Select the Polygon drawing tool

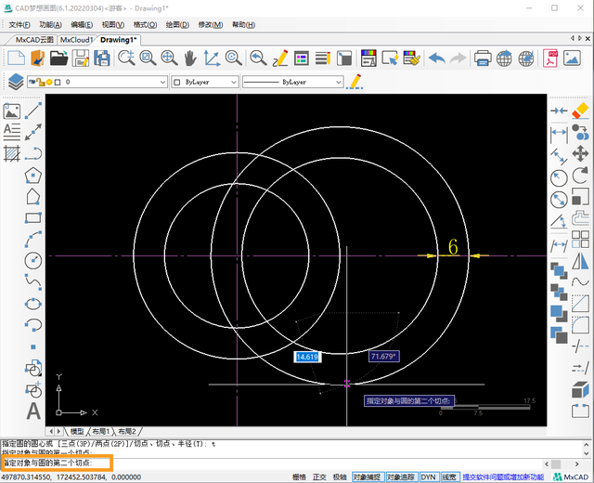pos(33,175)
